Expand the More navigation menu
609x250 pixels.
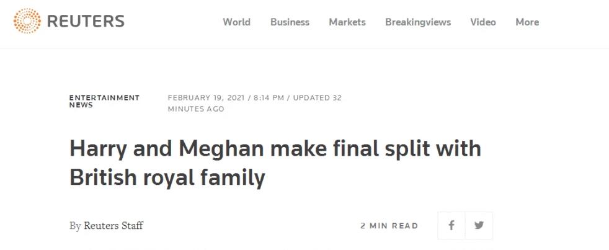[527, 22]
